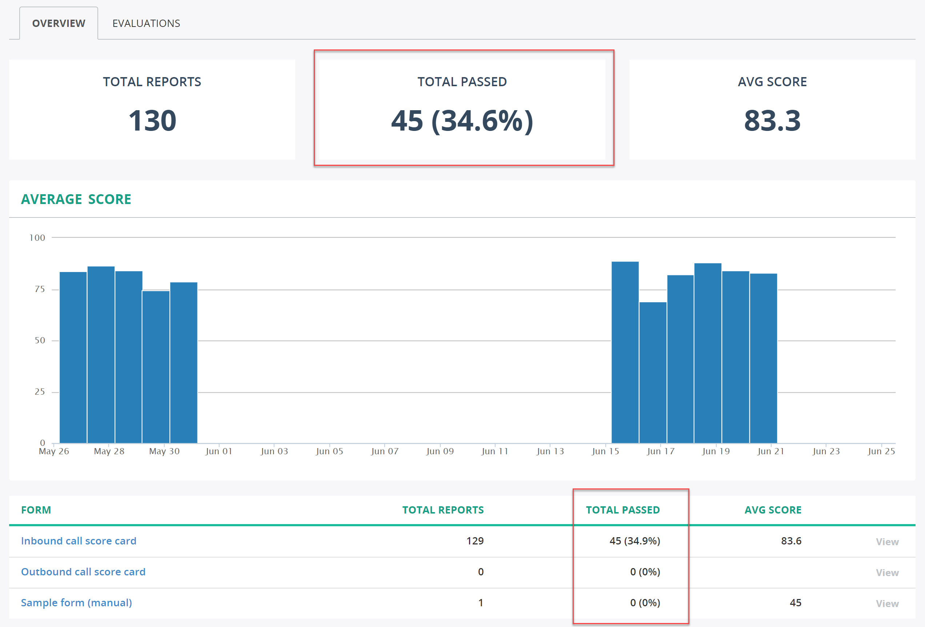The width and height of the screenshot is (925, 627).
Task: Click the AVERAGE SCORE chart heading
Action: click(x=76, y=199)
